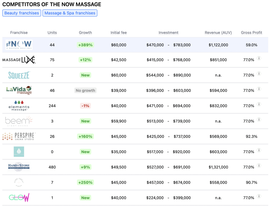Open the Beauty franchises category
The width and height of the screenshot is (270, 209).
pyautogui.click(x=22, y=13)
